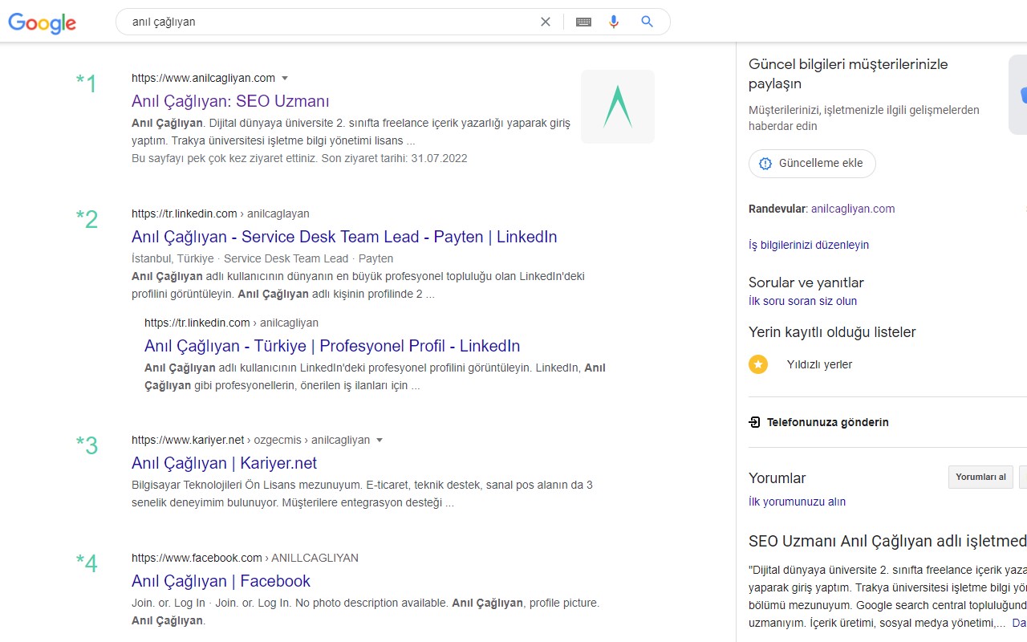Open the LinkedIn Service Desk Team Lead profile
The image size is (1027, 642).
344,237
